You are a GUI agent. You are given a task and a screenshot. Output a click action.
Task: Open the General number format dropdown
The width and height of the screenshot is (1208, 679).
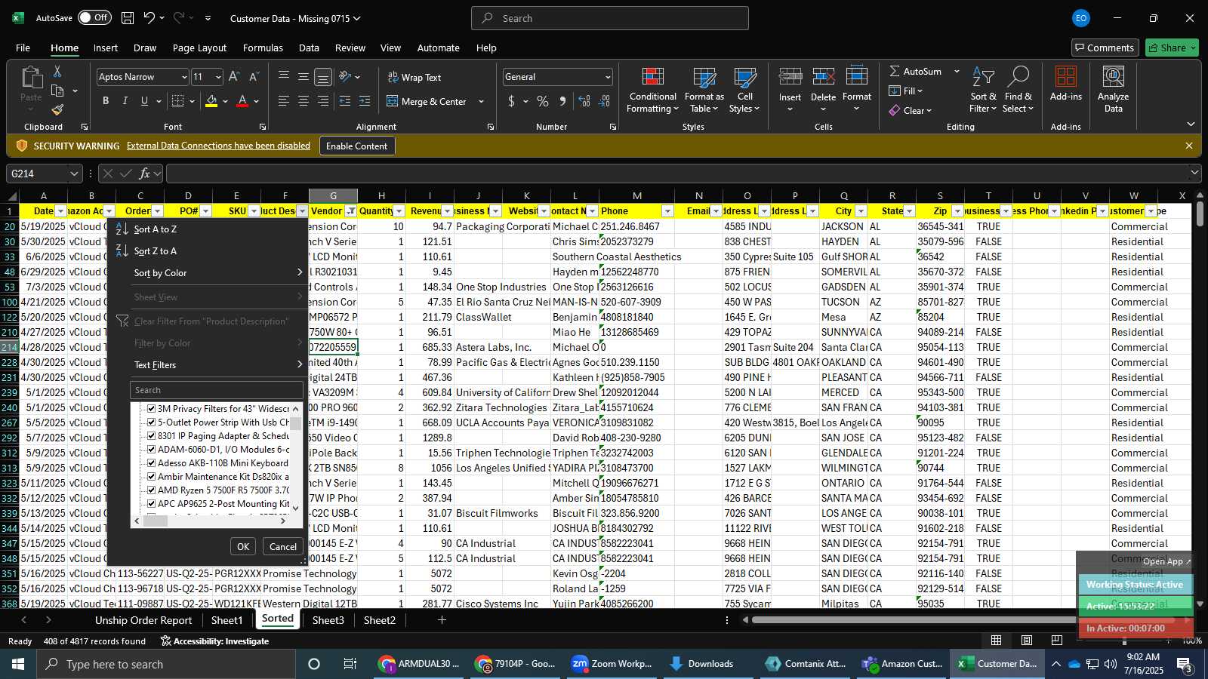pyautogui.click(x=608, y=77)
